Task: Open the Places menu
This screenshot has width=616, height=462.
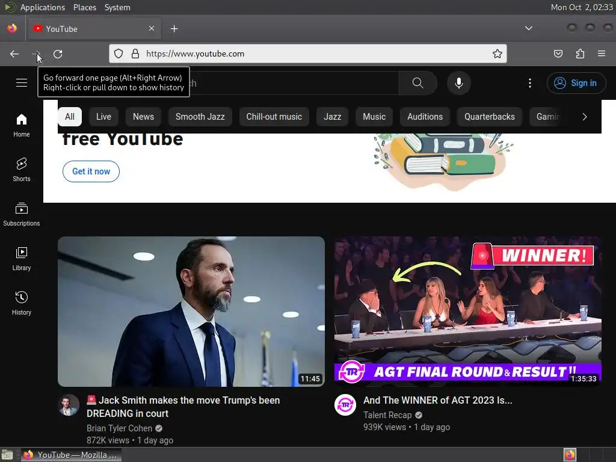Action: pyautogui.click(x=84, y=7)
